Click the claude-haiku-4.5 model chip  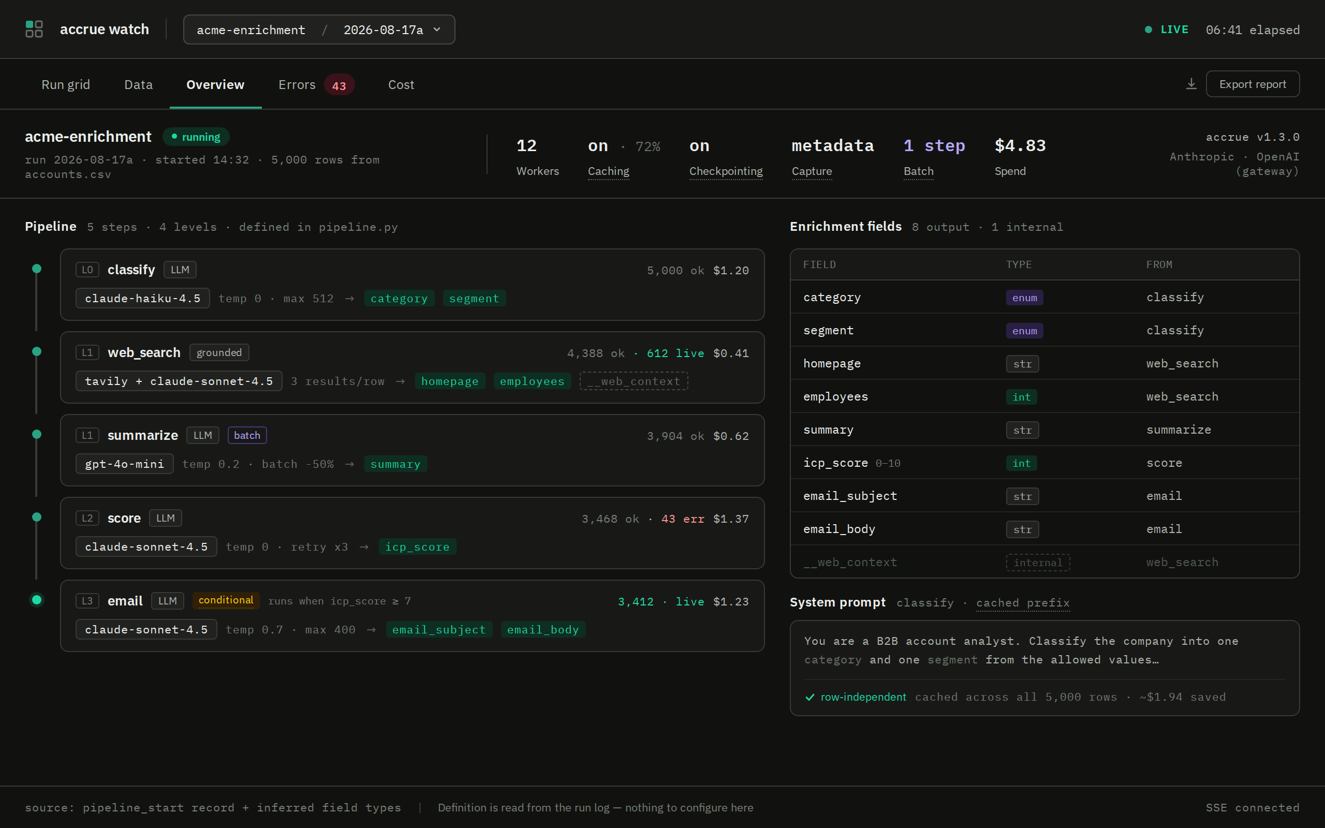[142, 299]
